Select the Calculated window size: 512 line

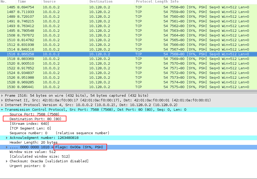[129, 157]
